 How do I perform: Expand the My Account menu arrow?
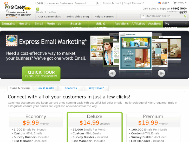pos(186,24)
